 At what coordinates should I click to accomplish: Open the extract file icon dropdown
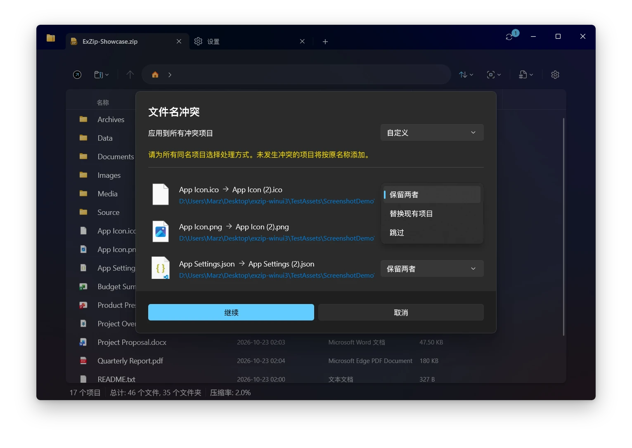(526, 75)
